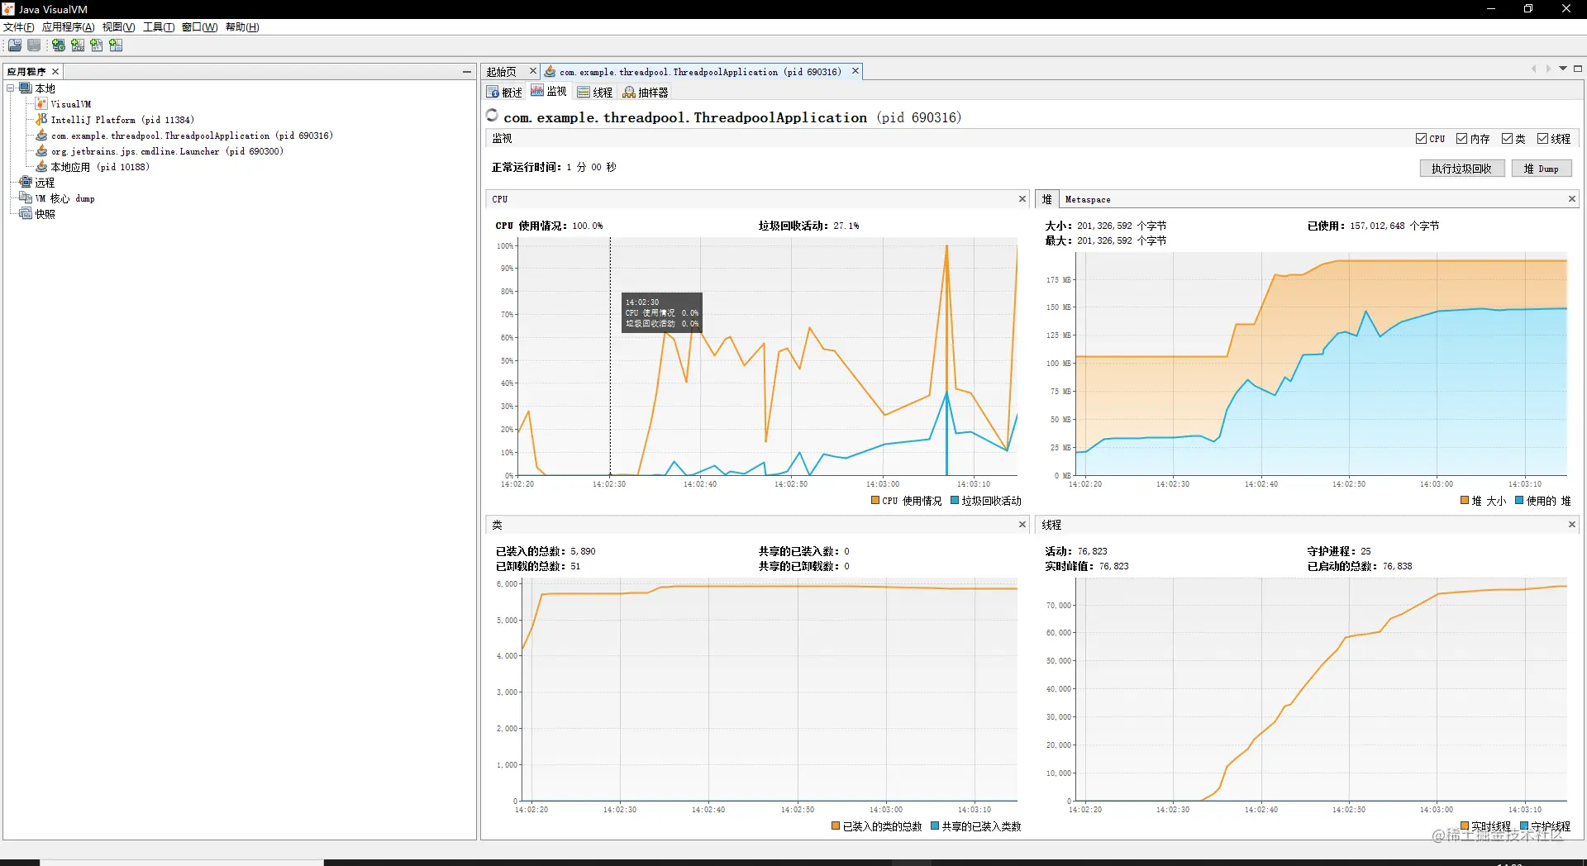Click the 共享的已装入类数 legend swatch

pyautogui.click(x=935, y=826)
